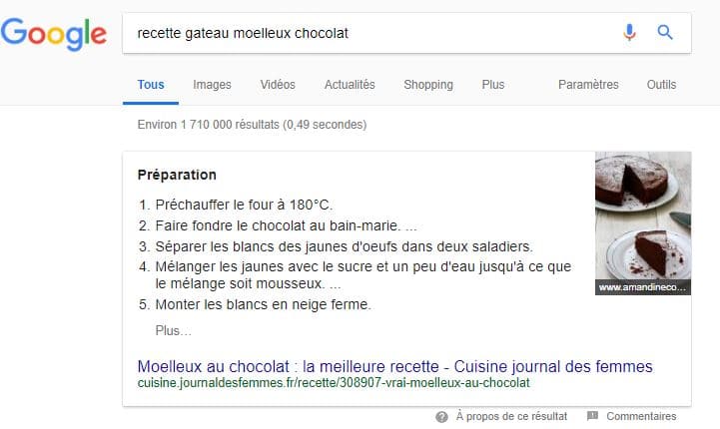Open the Vidéos tab

[x=278, y=85]
